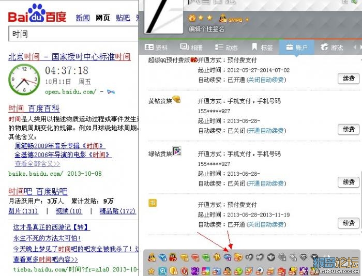Open the 时间吧_百度贴吧 result
This screenshot has height=276, width=362.
(x=38, y=192)
